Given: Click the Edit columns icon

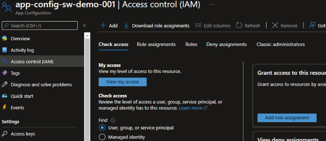Looking at the screenshot, I should point(198,25).
